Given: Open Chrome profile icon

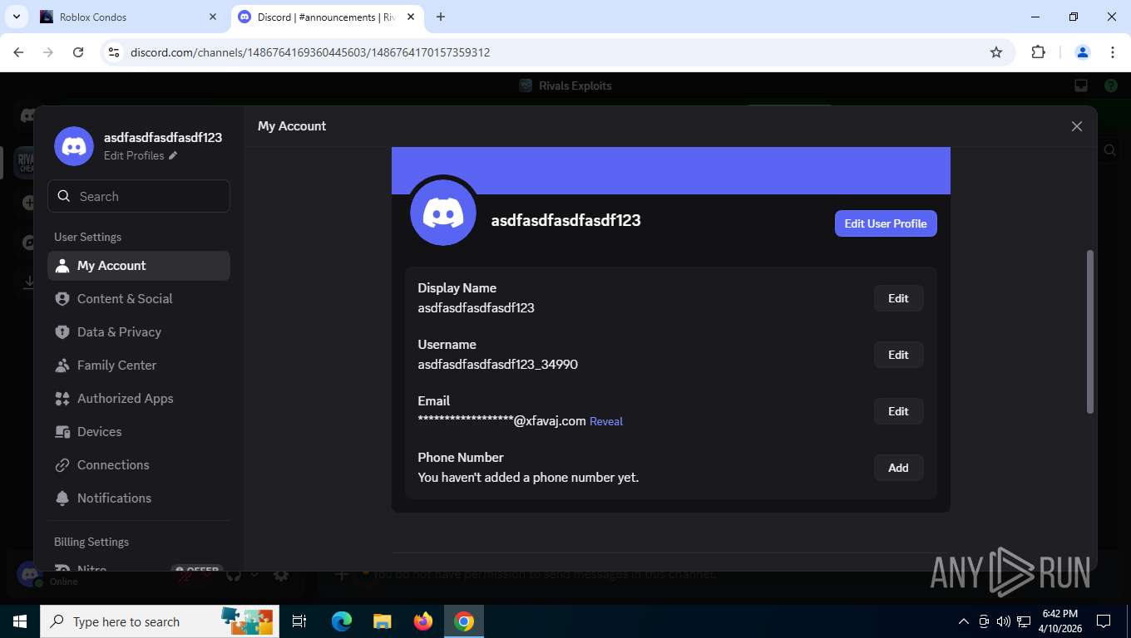Looking at the screenshot, I should pyautogui.click(x=1083, y=52).
